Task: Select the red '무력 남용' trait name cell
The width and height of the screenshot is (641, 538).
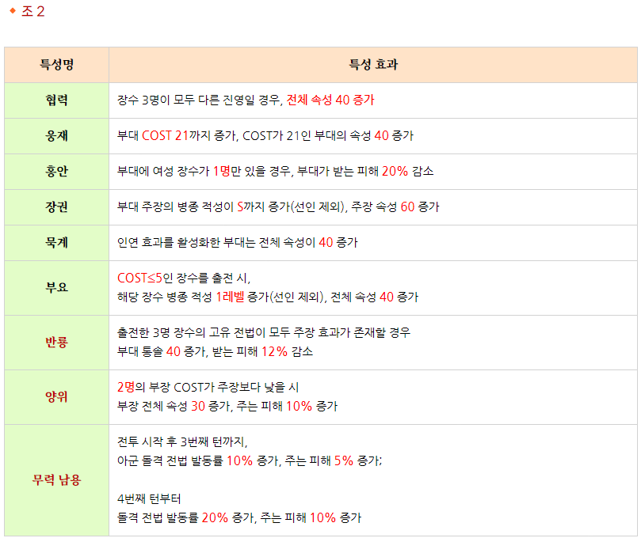Action: 56,480
